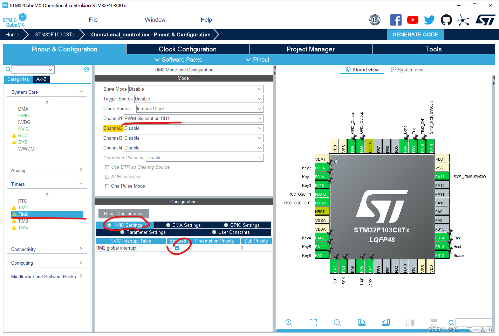Click the ST community network icon
The image size is (499, 336).
click(x=463, y=20)
